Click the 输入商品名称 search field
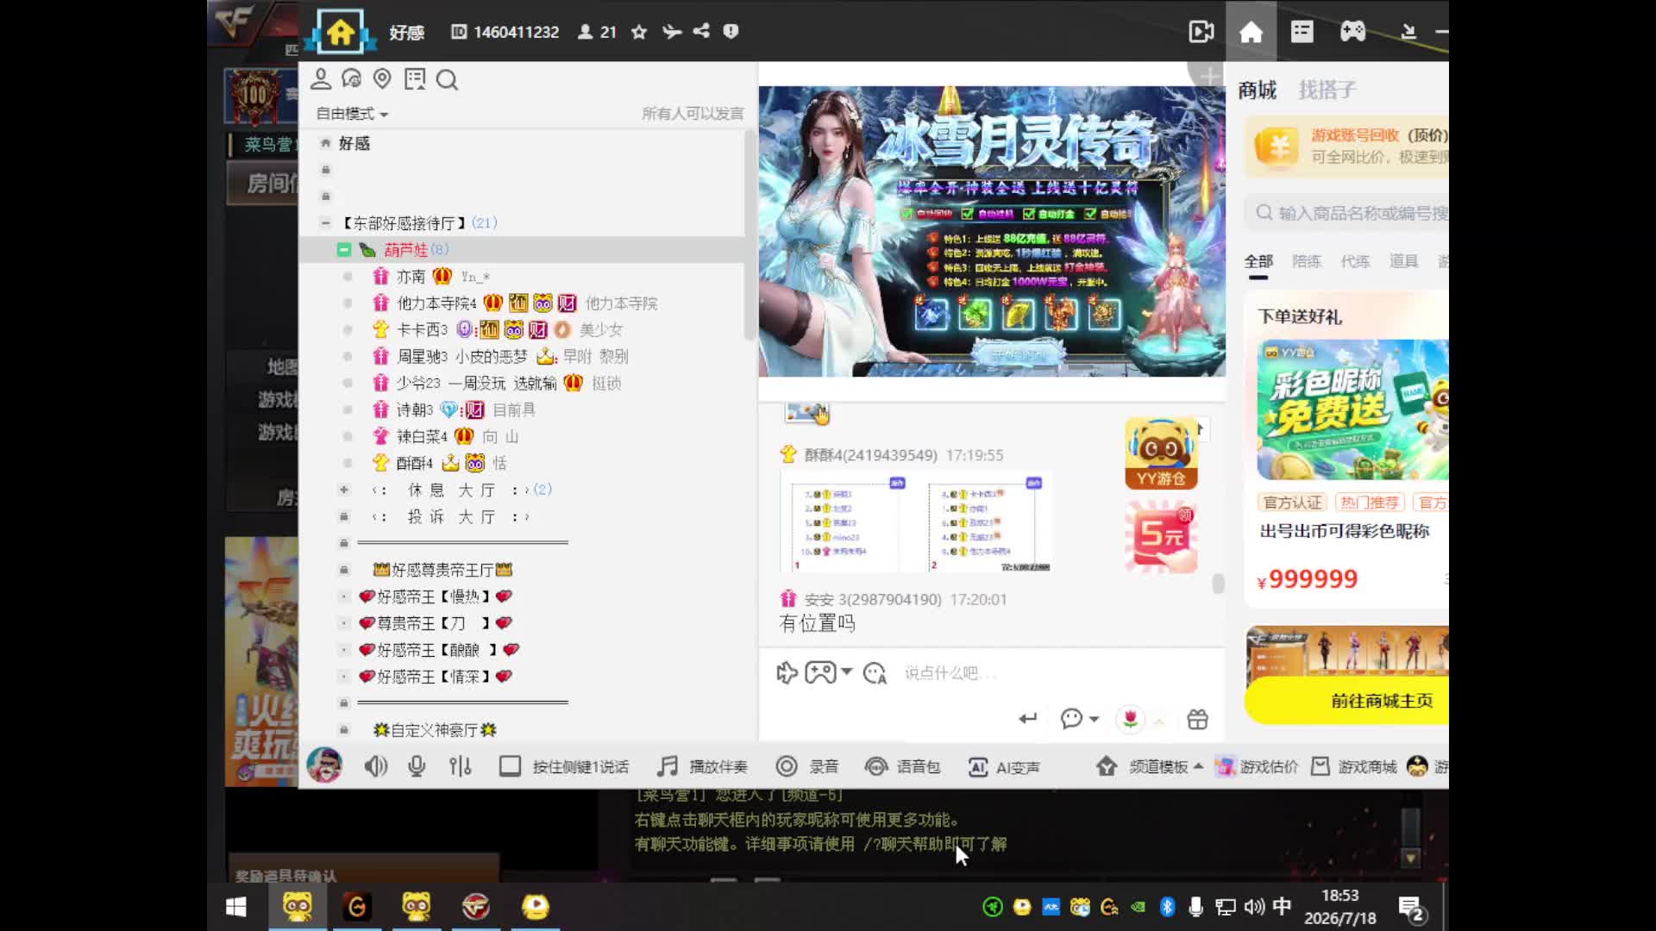The width and height of the screenshot is (1656, 931). 1347,213
